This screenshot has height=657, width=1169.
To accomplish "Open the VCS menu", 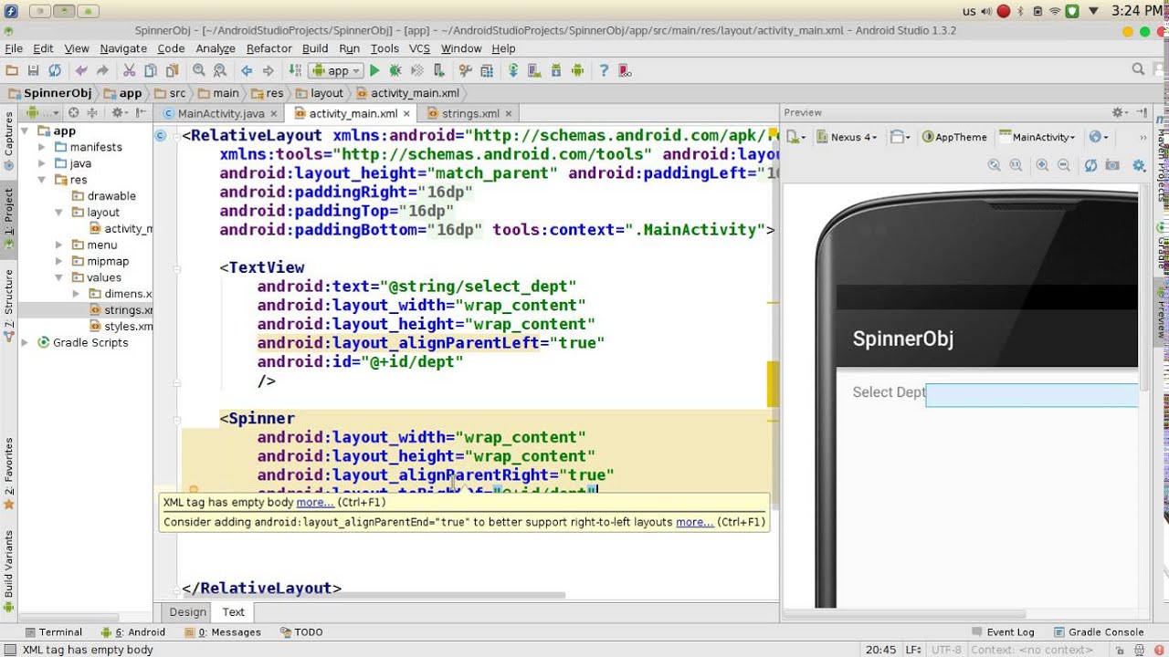I will click(x=419, y=48).
